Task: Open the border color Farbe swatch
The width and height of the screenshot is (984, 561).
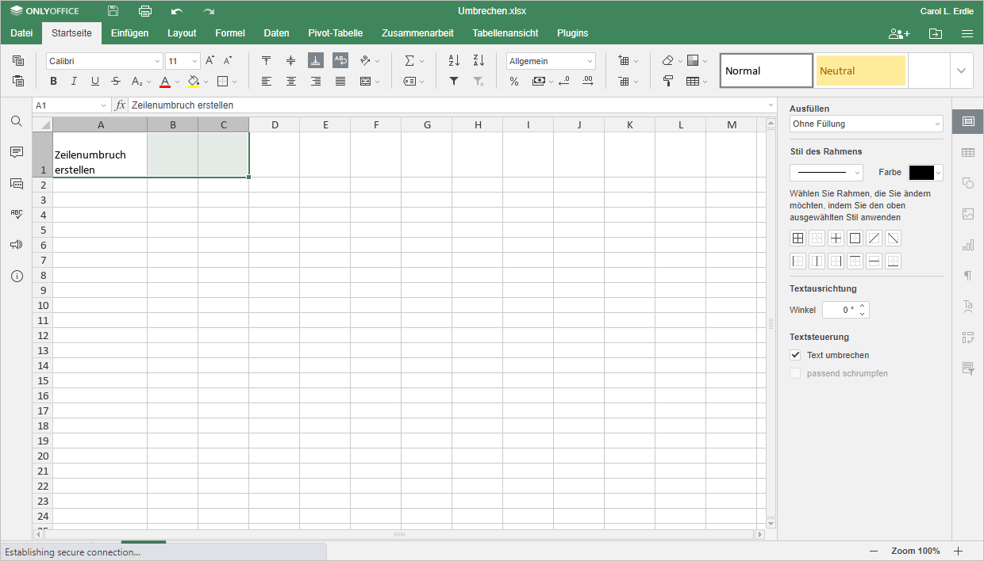Action: 925,172
